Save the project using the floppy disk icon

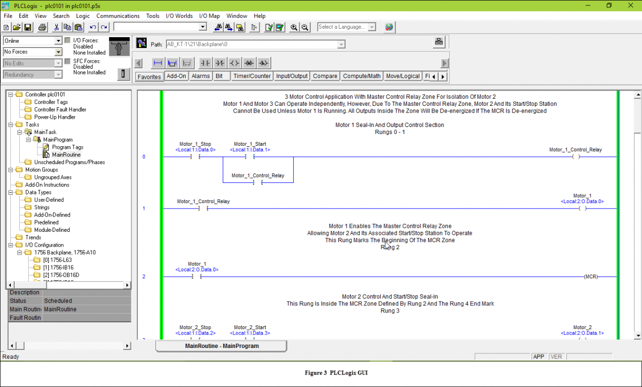click(x=28, y=27)
